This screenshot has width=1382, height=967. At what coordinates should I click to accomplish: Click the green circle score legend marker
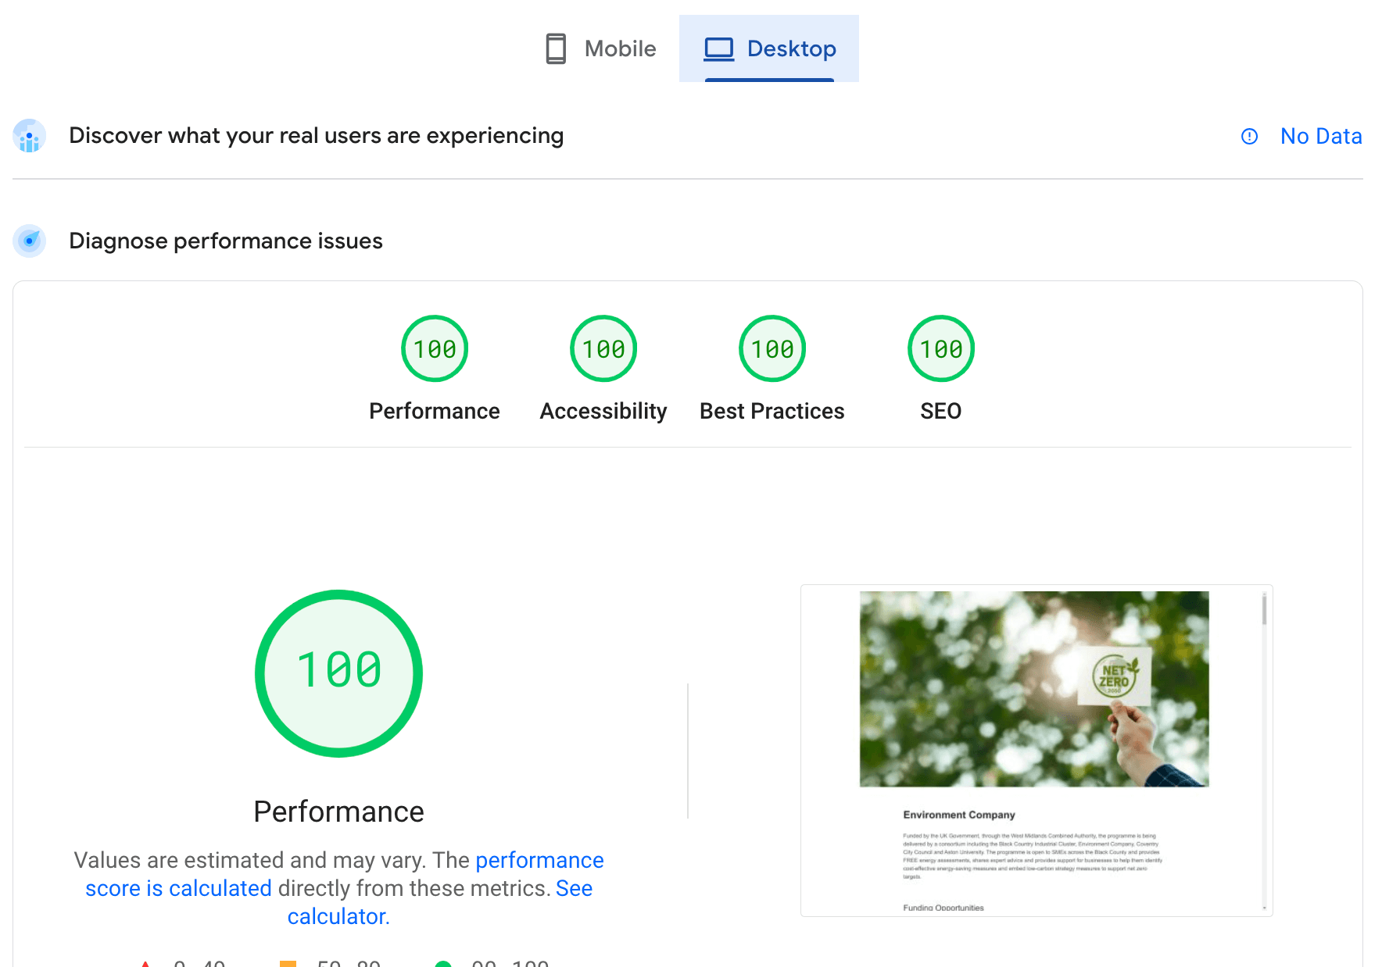pyautogui.click(x=446, y=964)
